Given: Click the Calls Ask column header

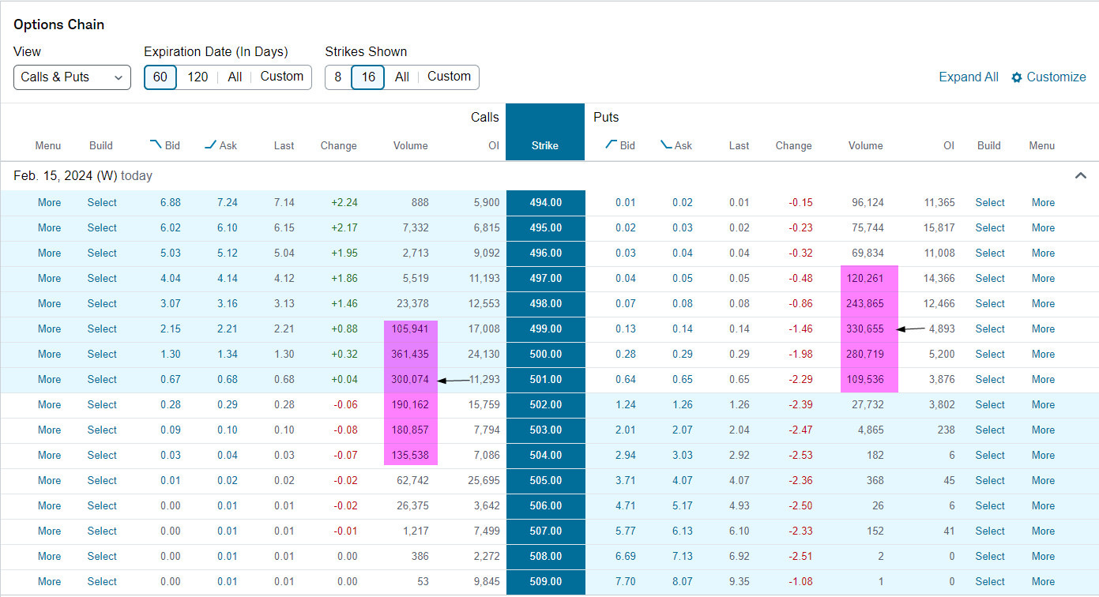Looking at the screenshot, I should pyautogui.click(x=220, y=145).
